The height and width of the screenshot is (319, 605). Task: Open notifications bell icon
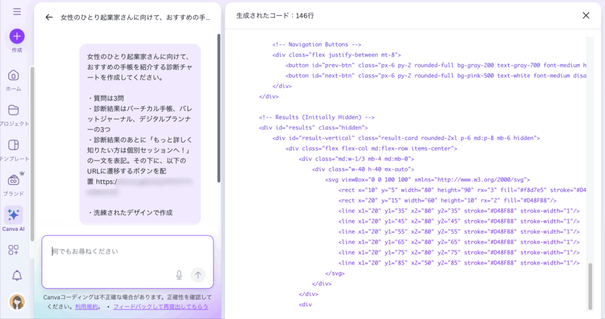(x=17, y=275)
